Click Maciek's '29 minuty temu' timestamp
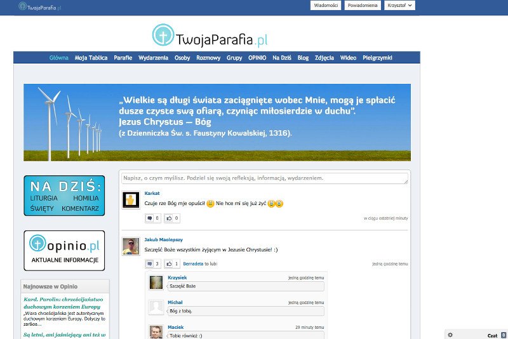The width and height of the screenshot is (508, 339). (309, 328)
